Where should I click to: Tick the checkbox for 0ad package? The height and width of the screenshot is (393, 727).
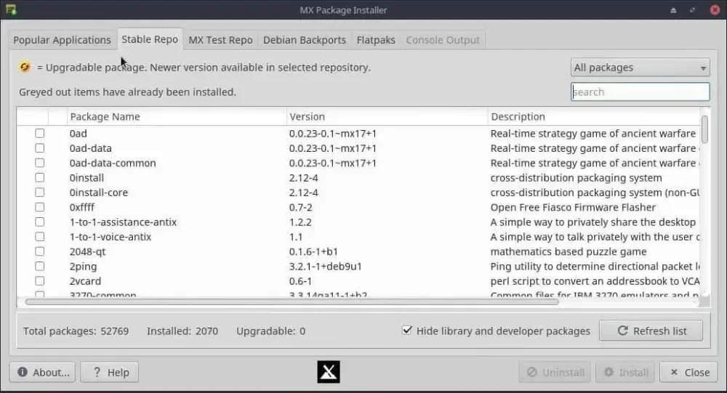point(40,134)
